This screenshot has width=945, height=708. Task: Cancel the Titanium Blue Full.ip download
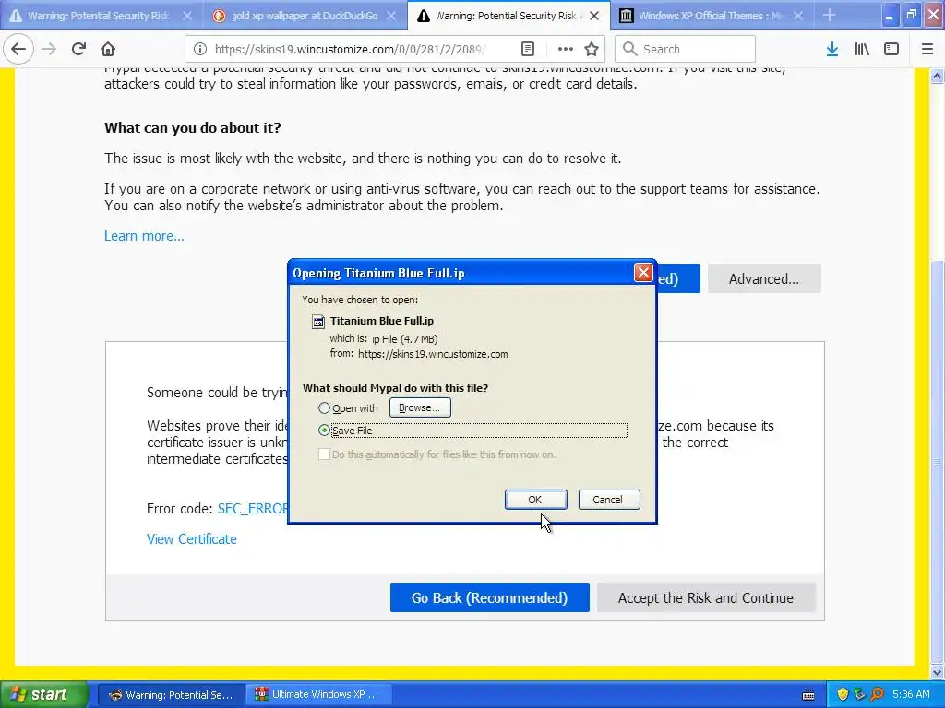[x=609, y=500]
